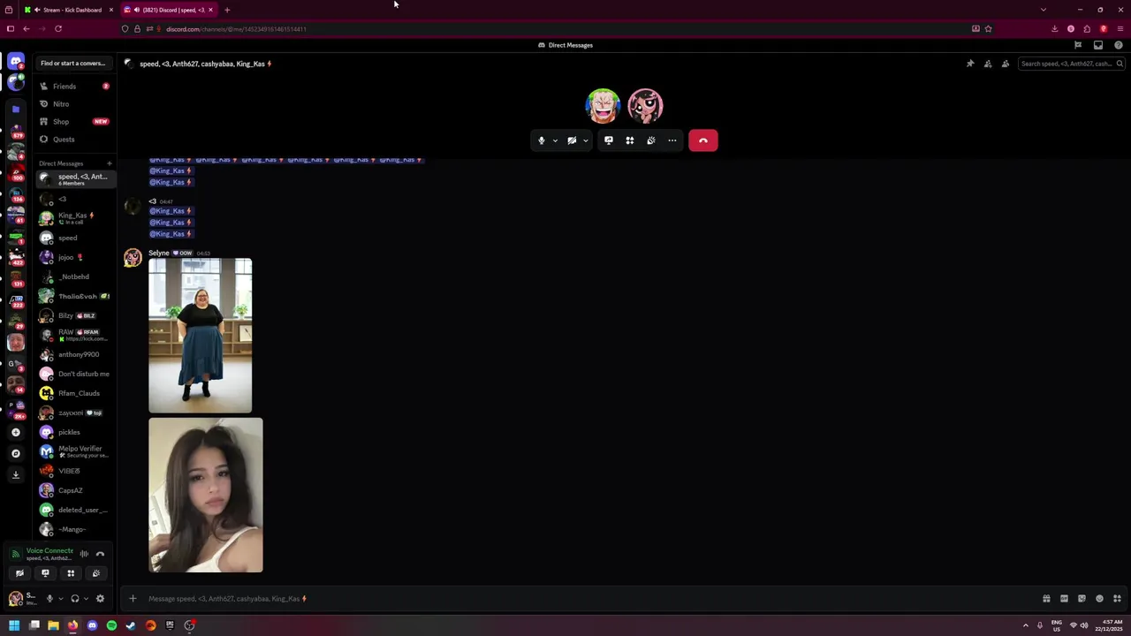Open camera options arrow in call controls
Viewport: 1131px width, 636px height.
[585, 140]
